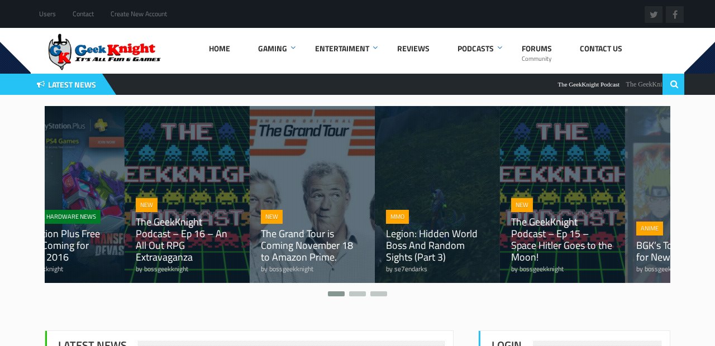Open the Gaming menu item
This screenshot has width=715, height=346.
click(273, 49)
